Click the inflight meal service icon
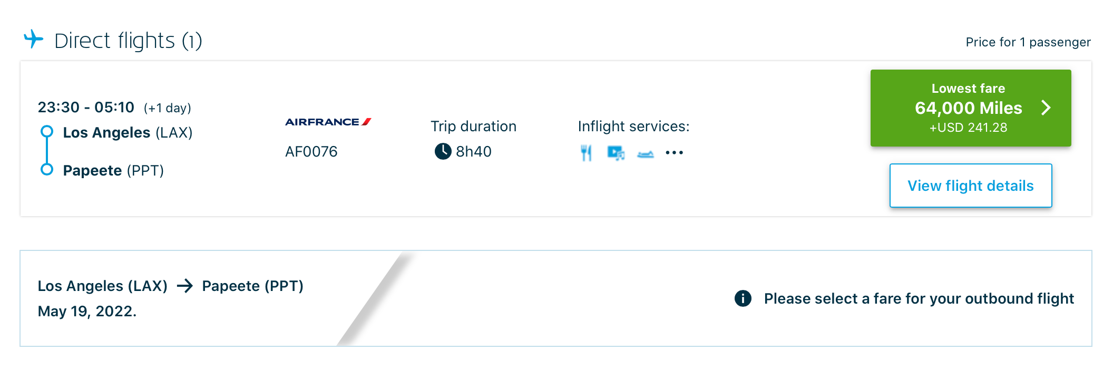 tap(586, 153)
